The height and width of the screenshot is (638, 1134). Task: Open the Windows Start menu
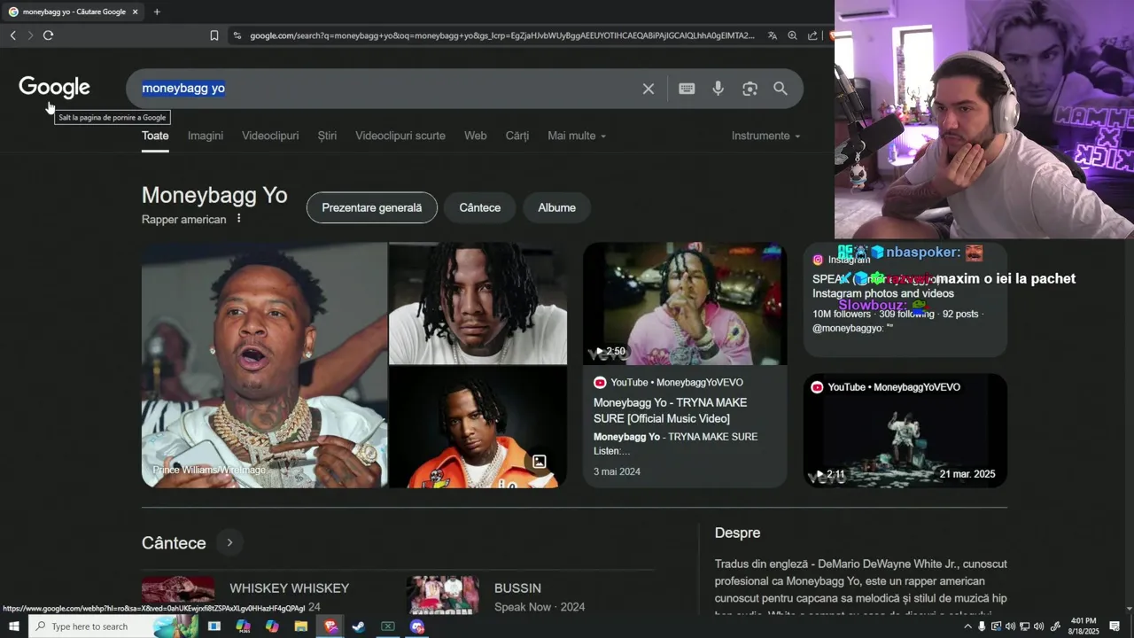pos(13,626)
